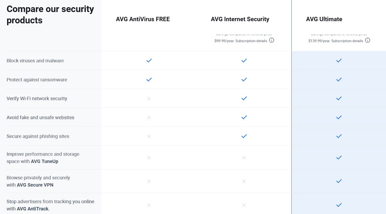
Task: Click AntiVirus FREE cross for Wi-Fi network security
Action: point(149,99)
